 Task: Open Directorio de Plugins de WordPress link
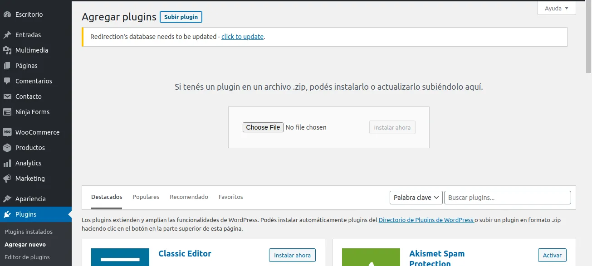pyautogui.click(x=426, y=220)
